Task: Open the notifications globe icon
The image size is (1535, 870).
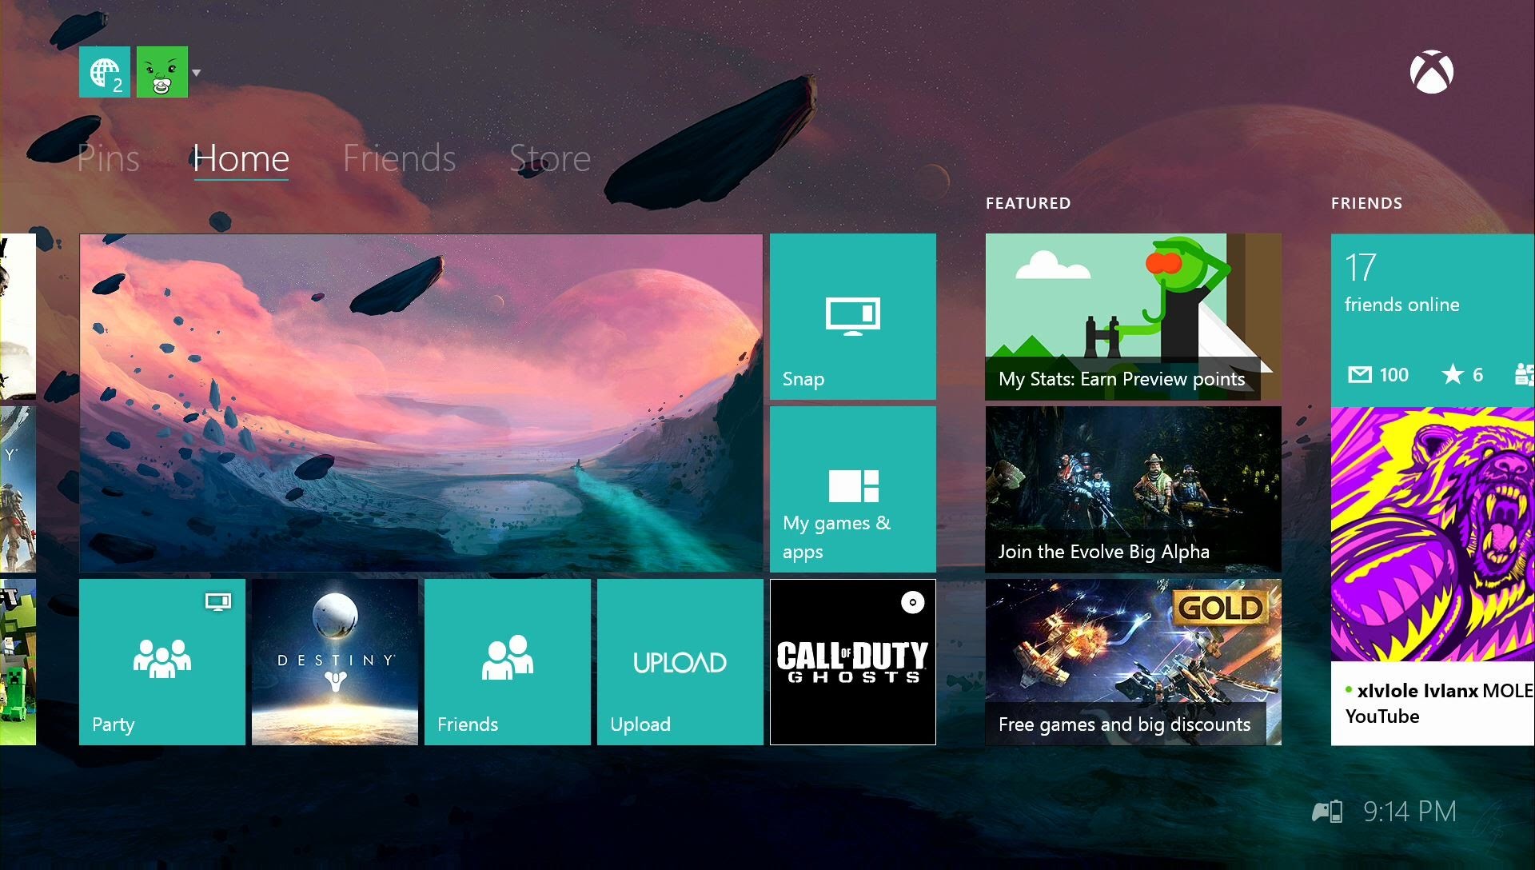Action: tap(105, 72)
